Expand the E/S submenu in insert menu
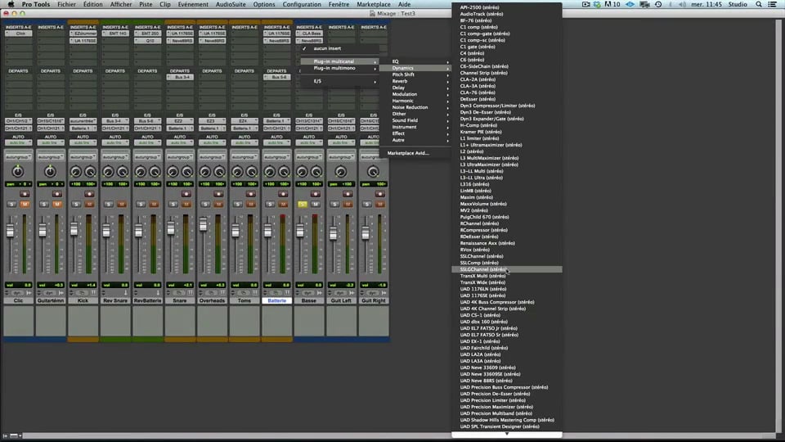This screenshot has height=442, width=785. coord(340,81)
